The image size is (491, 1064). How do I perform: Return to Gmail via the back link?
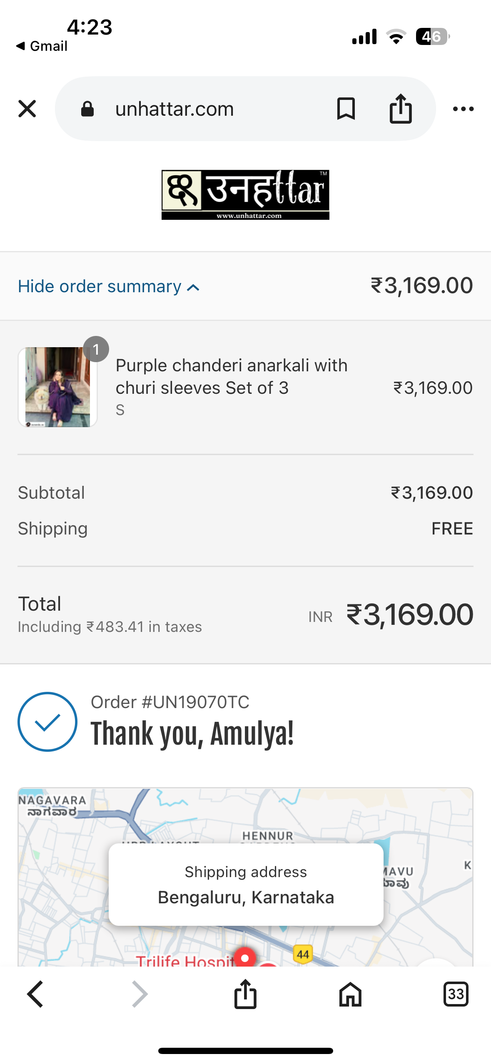(x=42, y=46)
